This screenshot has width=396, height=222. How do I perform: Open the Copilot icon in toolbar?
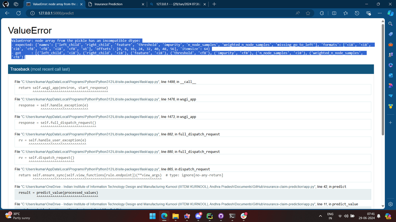(x=390, y=13)
